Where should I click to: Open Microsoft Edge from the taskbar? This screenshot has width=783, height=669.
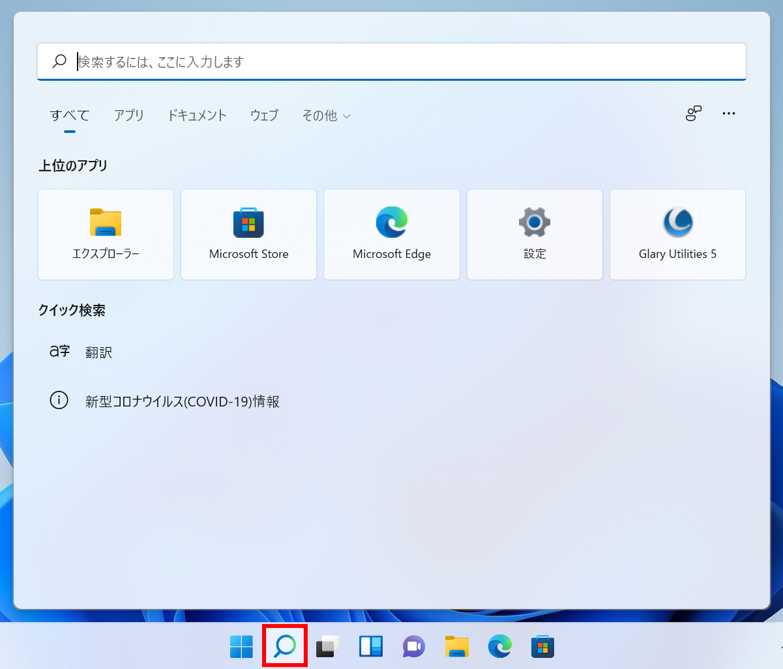click(x=500, y=646)
